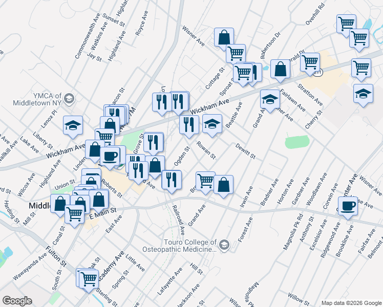383x307 pixels.
Task: Click the shopping bag marker beside Ogden St
Action: point(155,166)
